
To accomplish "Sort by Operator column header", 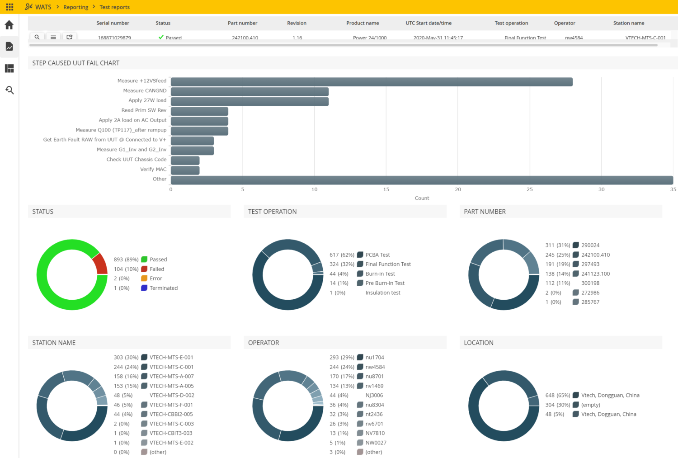I will tap(565, 23).
